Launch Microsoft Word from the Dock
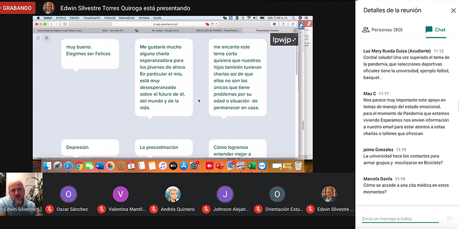This screenshot has width=459, height=229. pyautogui.click(x=99, y=166)
